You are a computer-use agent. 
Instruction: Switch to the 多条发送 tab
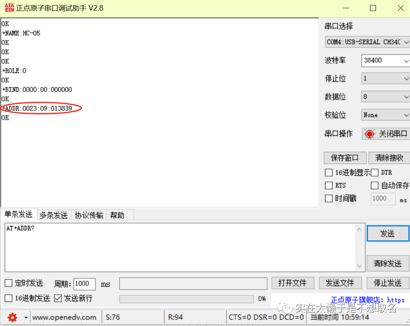point(54,215)
